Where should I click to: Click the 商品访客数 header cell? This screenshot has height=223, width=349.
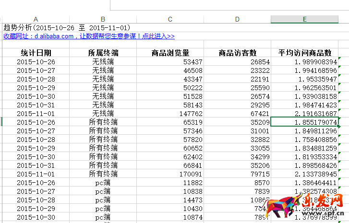(x=237, y=53)
